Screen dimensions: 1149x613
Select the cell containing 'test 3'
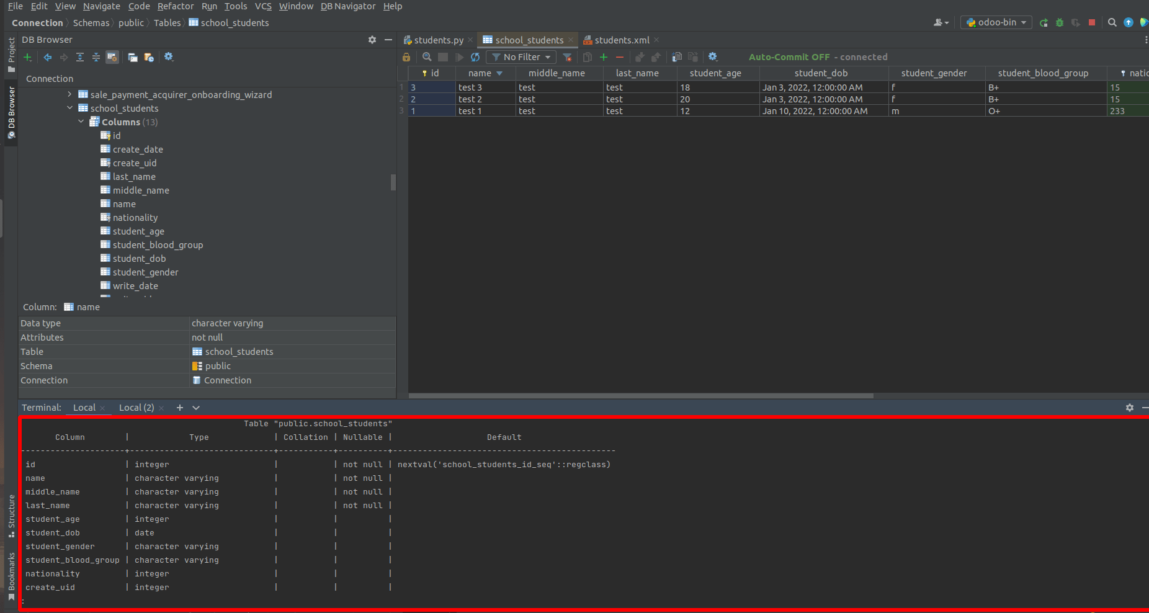pos(486,87)
